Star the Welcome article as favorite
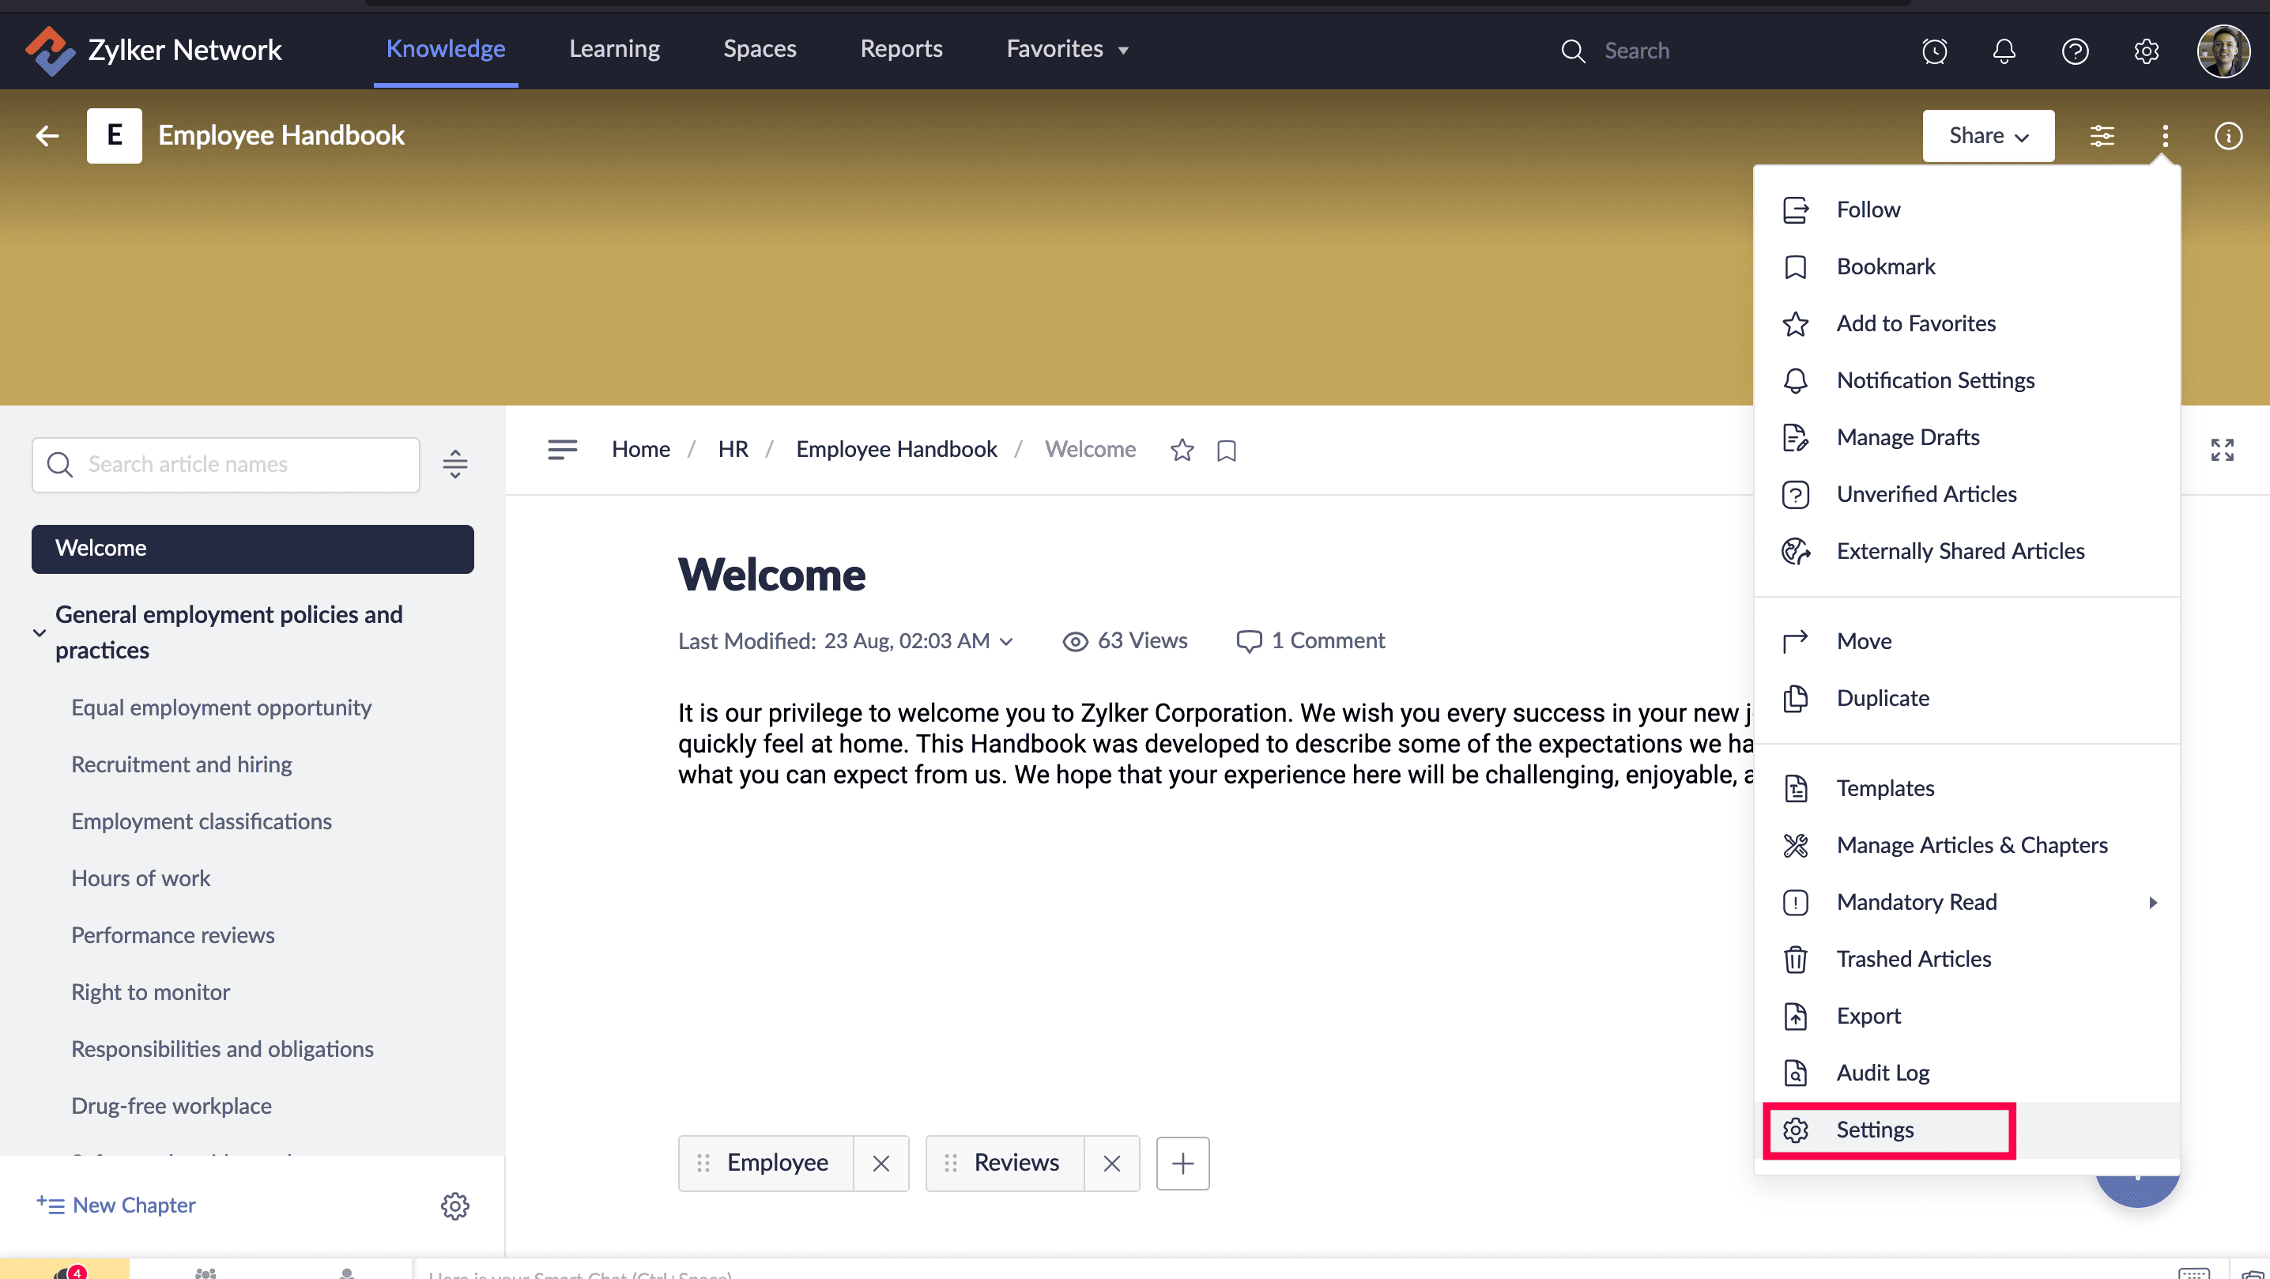Image resolution: width=2270 pixels, height=1279 pixels. pos(1182,451)
